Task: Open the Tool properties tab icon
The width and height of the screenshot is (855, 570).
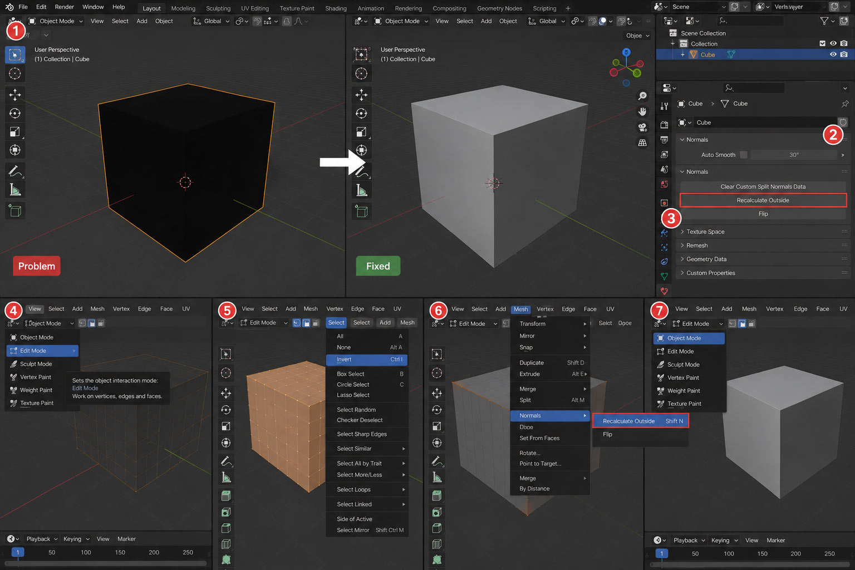Action: tap(664, 106)
